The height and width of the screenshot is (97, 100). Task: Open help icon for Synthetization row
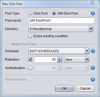[93, 68]
